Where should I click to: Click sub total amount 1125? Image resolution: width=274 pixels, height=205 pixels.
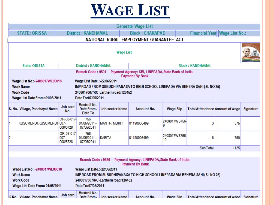[x=236, y=148]
